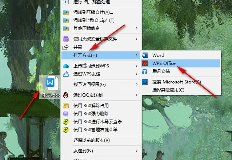The width and height of the screenshot is (232, 160).
Task: Click the 腾讯文档 icon in the submenu
Action: 145,71
